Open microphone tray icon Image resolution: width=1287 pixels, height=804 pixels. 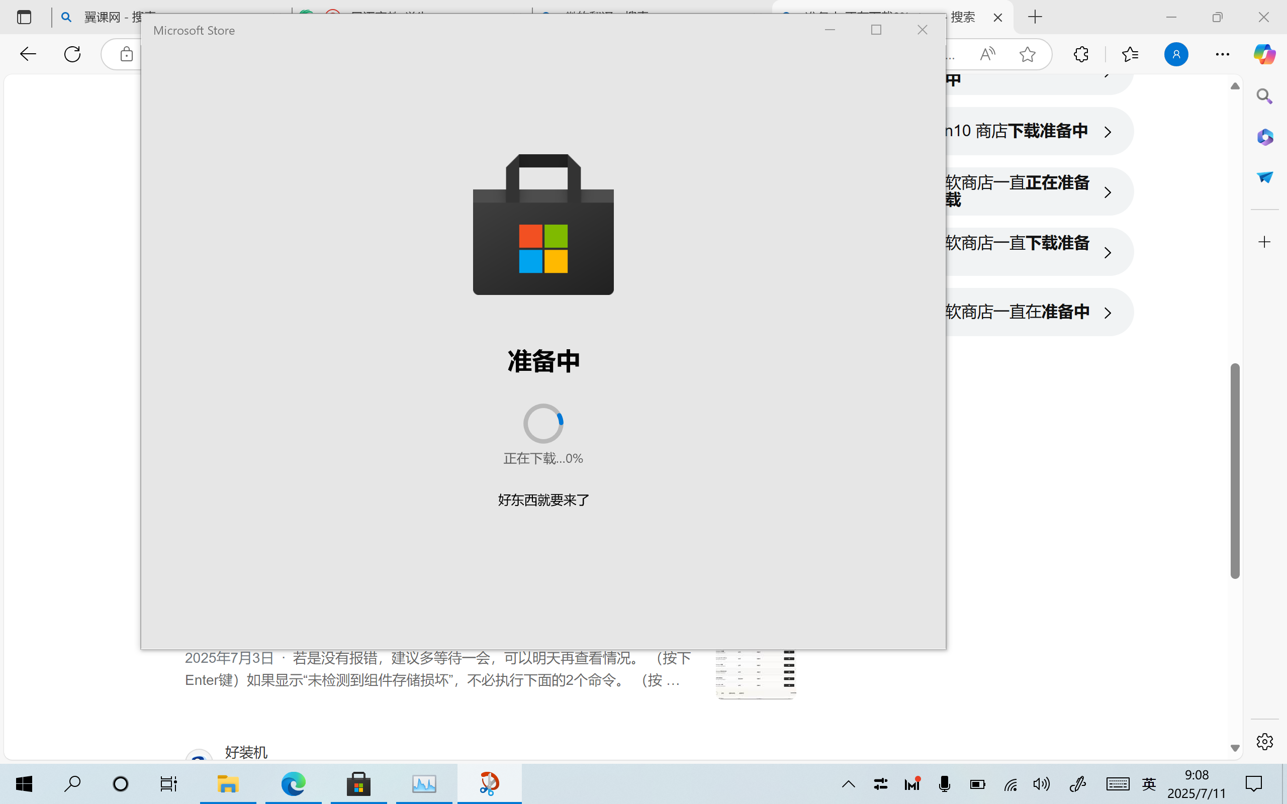pos(945,784)
